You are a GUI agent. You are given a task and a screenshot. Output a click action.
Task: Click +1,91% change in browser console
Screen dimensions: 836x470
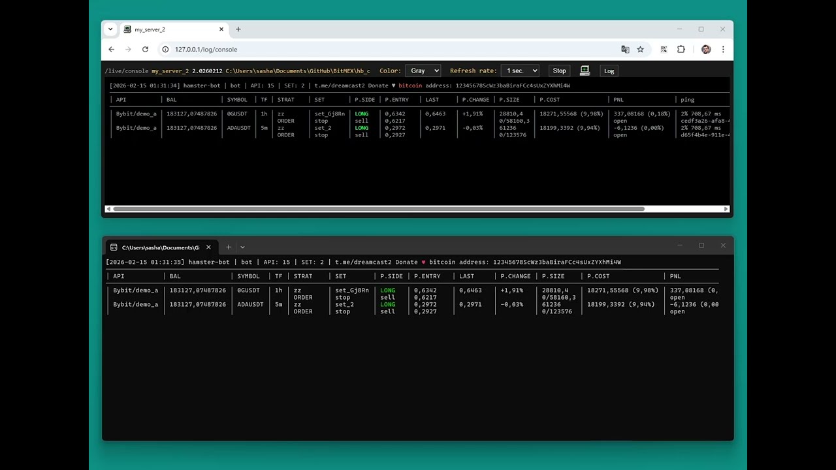(x=472, y=114)
